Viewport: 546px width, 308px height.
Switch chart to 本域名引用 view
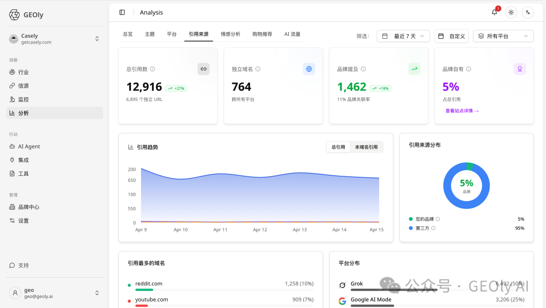point(367,147)
